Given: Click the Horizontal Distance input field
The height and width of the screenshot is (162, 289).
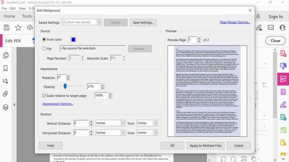Looking at the screenshot, I should tap(81, 133).
